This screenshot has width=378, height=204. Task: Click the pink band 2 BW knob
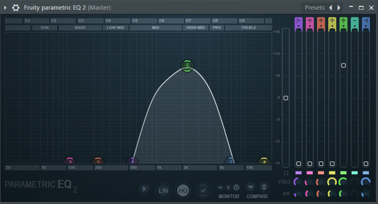pos(310,194)
